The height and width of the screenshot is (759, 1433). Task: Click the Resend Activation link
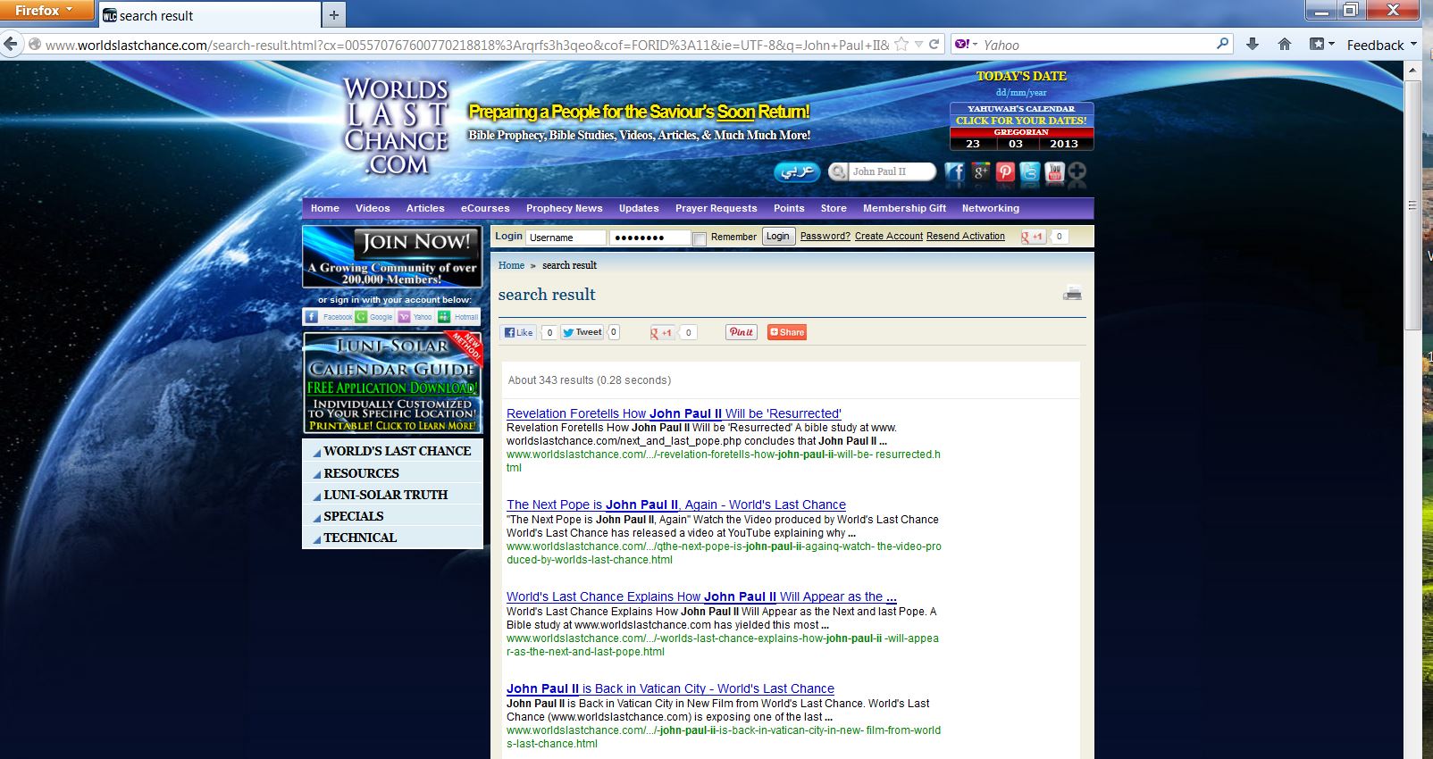click(966, 237)
